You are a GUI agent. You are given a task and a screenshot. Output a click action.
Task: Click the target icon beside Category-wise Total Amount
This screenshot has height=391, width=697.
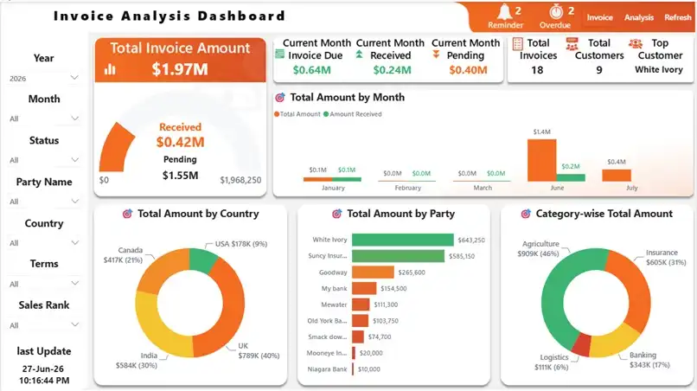click(526, 214)
